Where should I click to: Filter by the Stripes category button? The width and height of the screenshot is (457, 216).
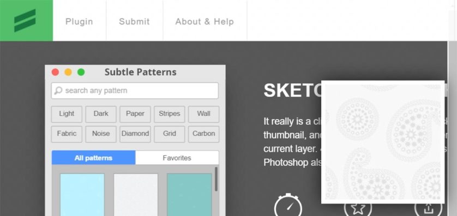coord(170,114)
